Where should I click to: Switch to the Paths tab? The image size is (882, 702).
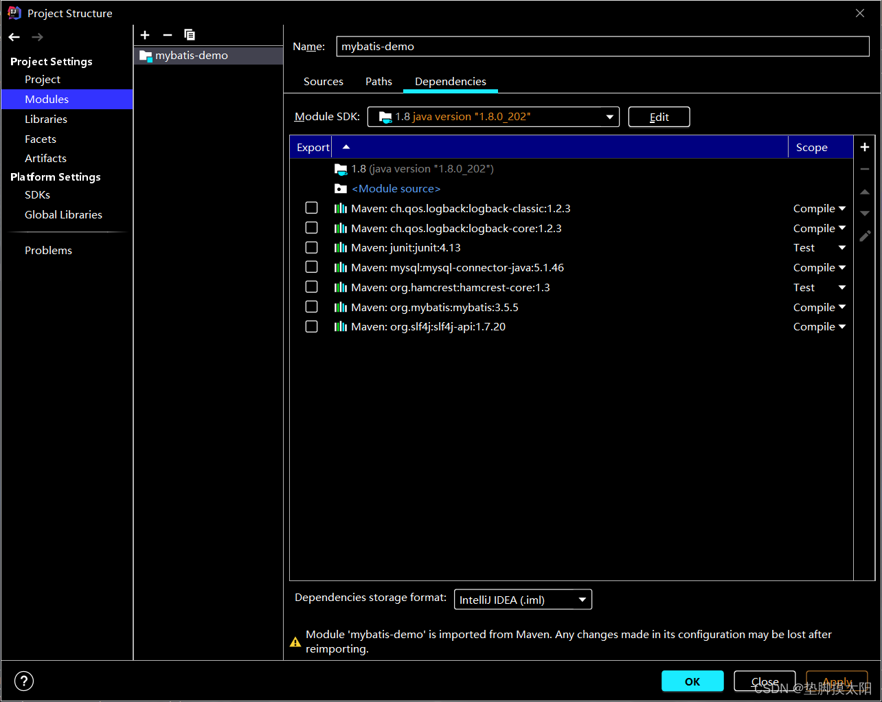[378, 81]
